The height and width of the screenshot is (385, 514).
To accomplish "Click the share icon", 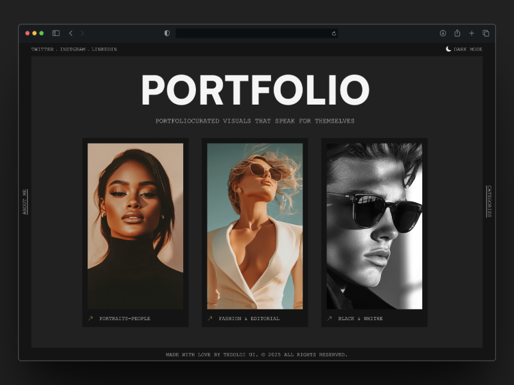I will [457, 33].
